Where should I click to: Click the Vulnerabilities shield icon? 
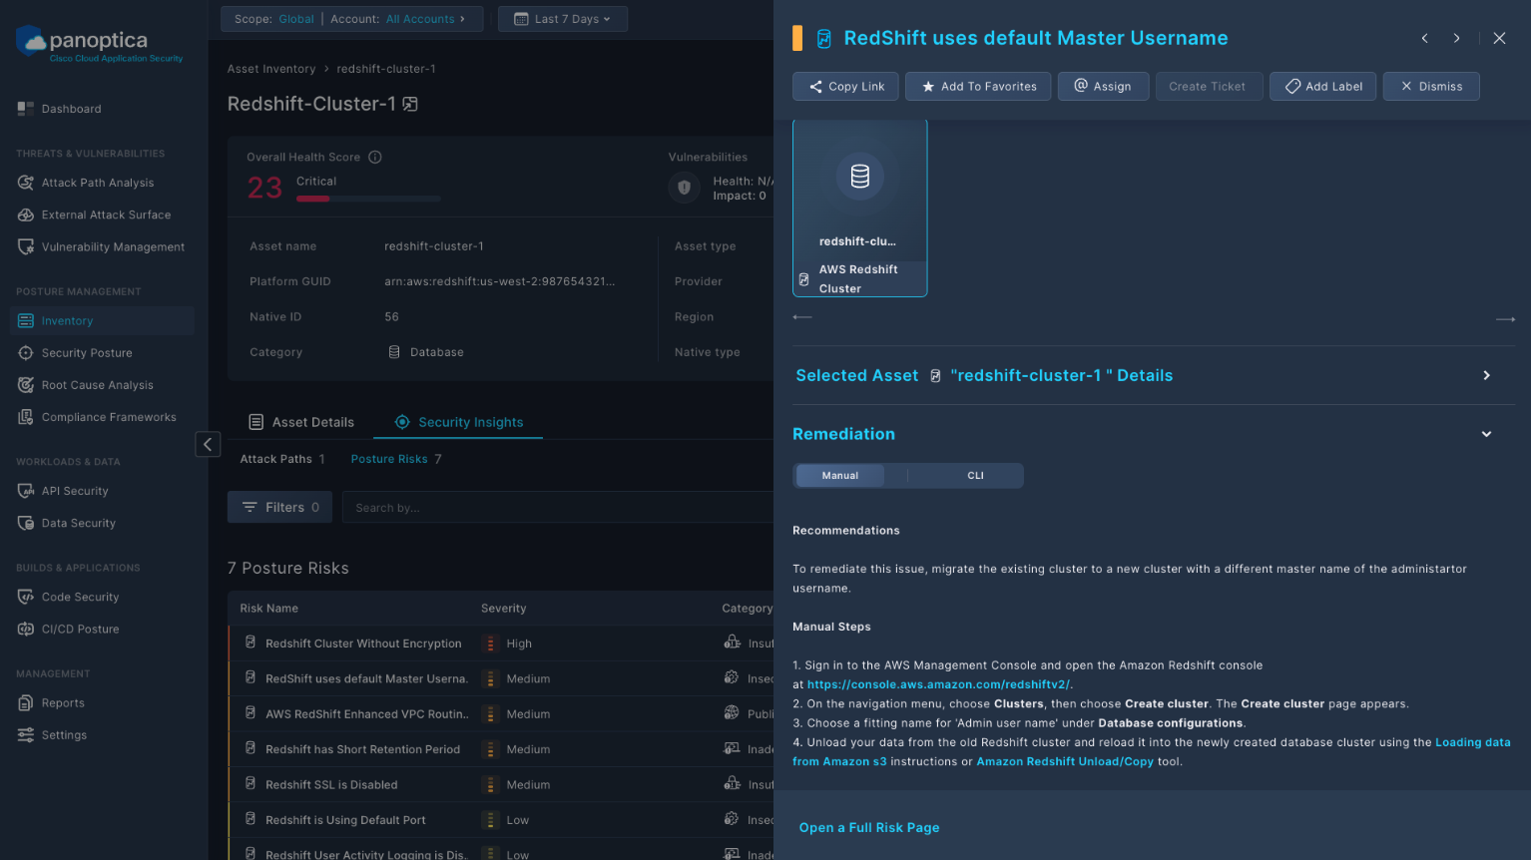[684, 188]
